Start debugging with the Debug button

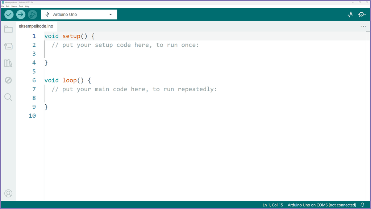coord(32,14)
